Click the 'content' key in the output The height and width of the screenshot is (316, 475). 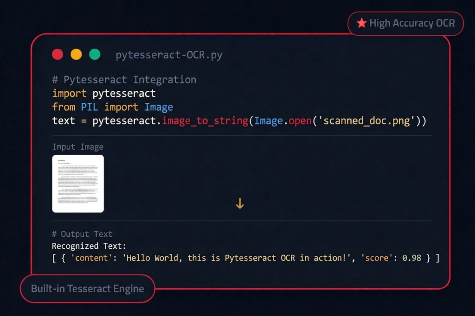91,258
